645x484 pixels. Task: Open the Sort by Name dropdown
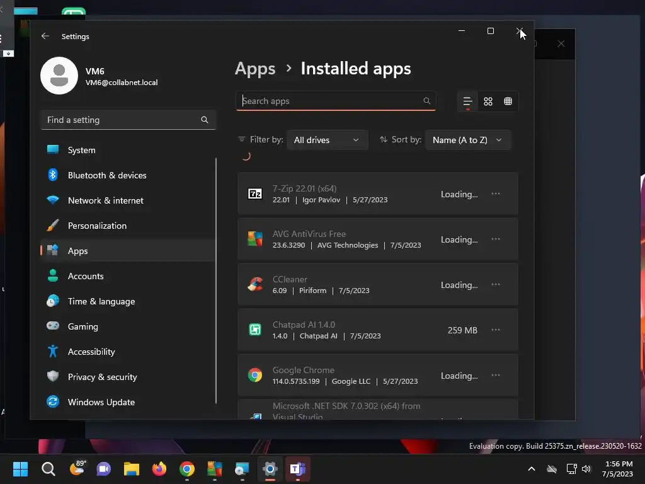[468, 140]
